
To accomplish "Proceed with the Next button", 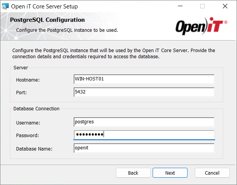I will [170, 173].
